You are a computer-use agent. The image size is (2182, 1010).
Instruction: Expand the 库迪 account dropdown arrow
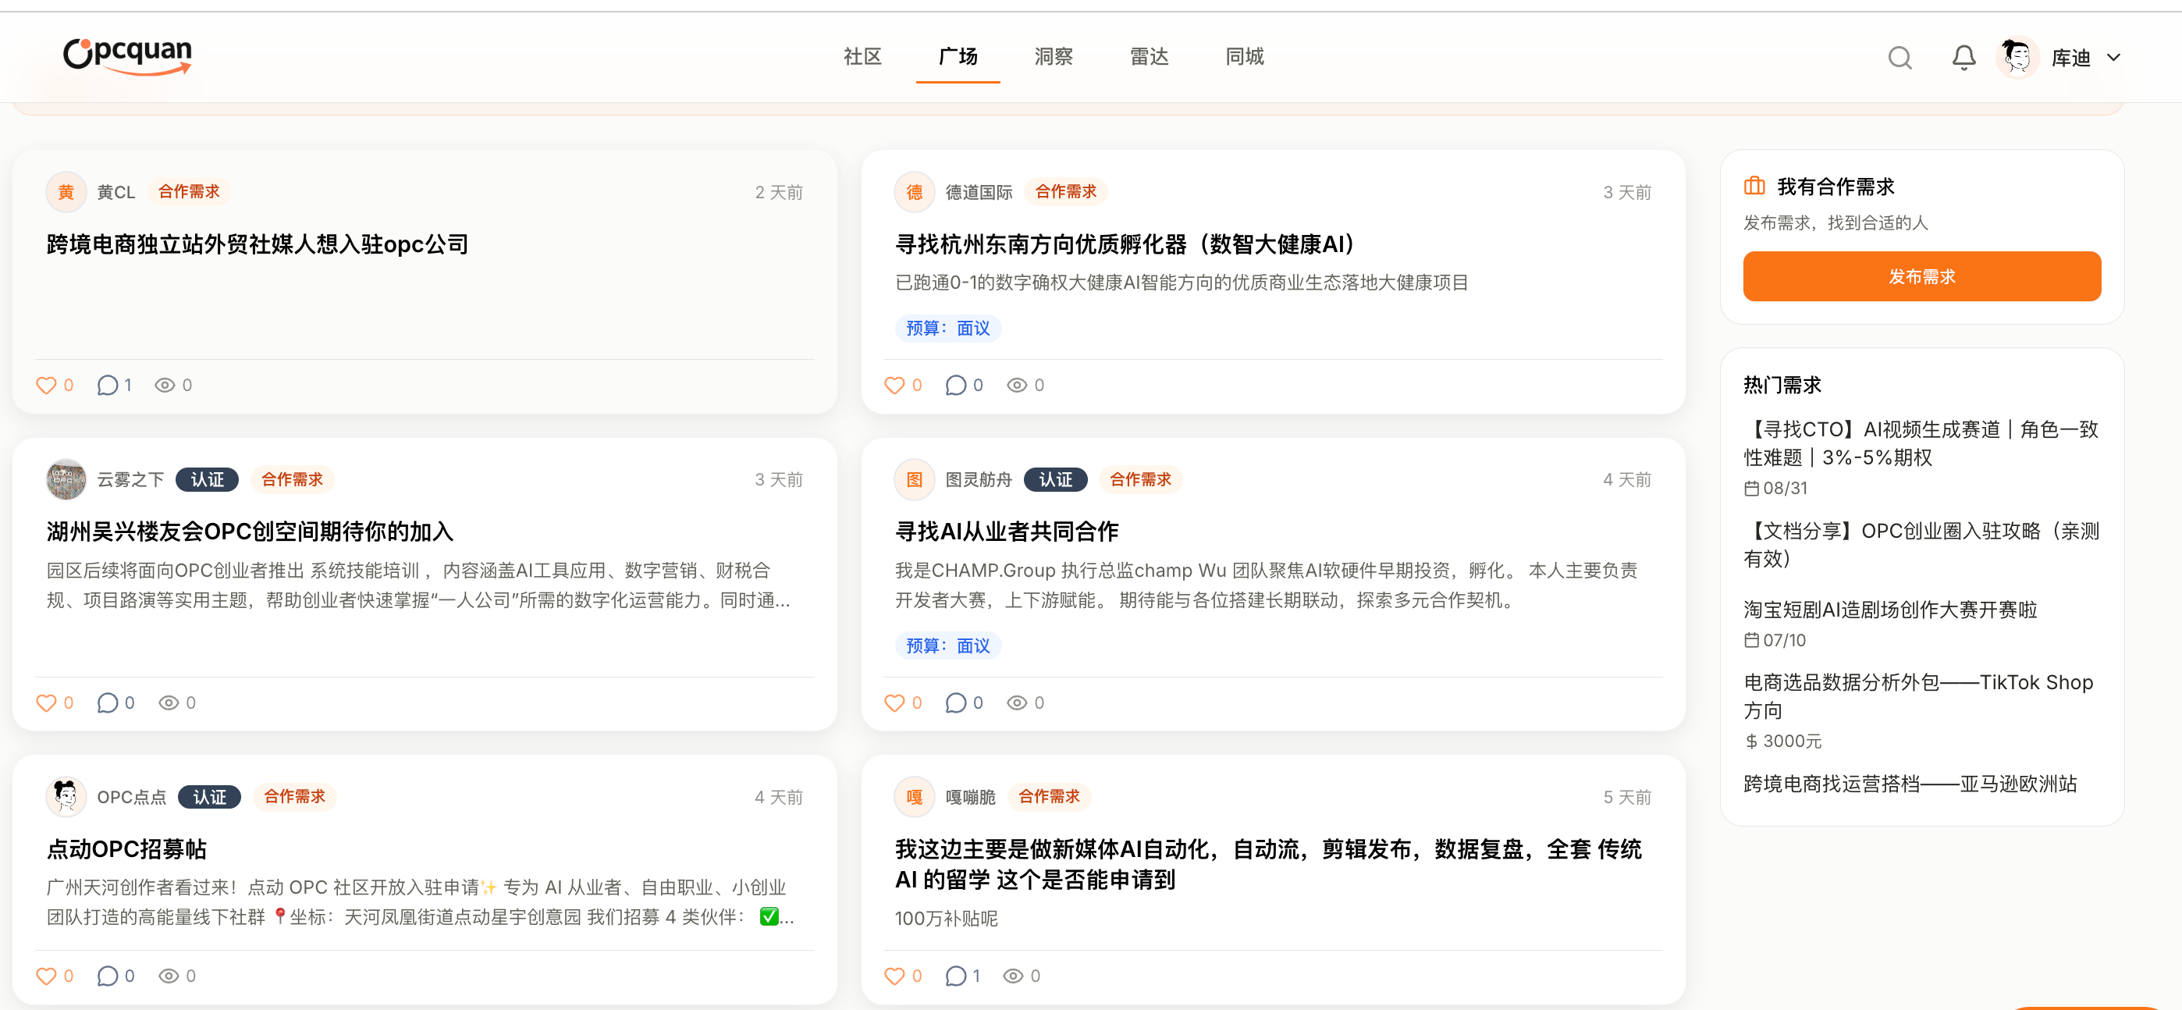(2113, 58)
